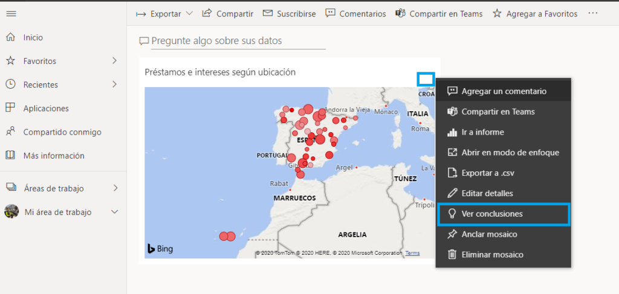Click the bar chart icon for Ir a informe
619x294 pixels.
[452, 132]
